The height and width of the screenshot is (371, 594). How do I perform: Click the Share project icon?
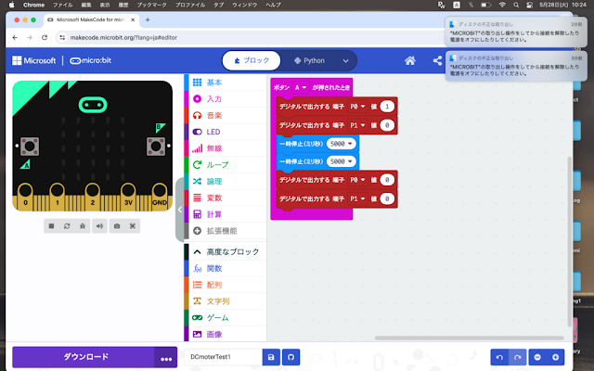click(x=437, y=60)
